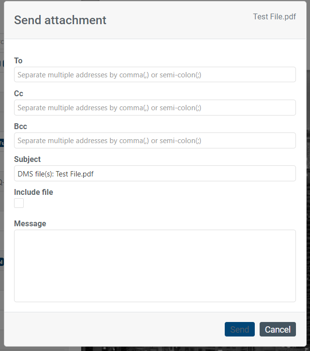Click the "Bcc" field label
The width and height of the screenshot is (310, 351).
pos(20,126)
